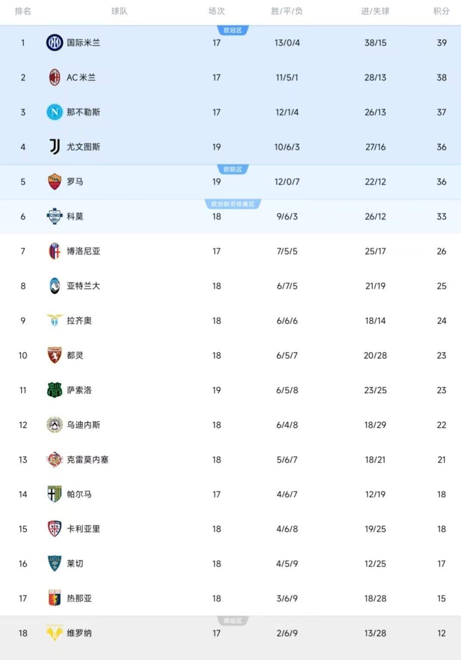Click the 欧冠区 zone label
Screen dimensions: 461x660
click(233, 30)
